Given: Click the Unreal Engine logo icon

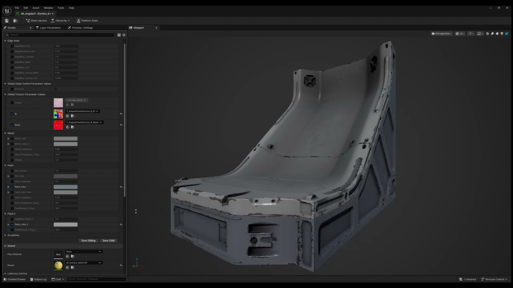Looking at the screenshot, I should click(7, 11).
